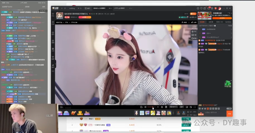255x133 pixels.
Task: Expand the gift list with the up arrow
Action: tap(173, 113)
